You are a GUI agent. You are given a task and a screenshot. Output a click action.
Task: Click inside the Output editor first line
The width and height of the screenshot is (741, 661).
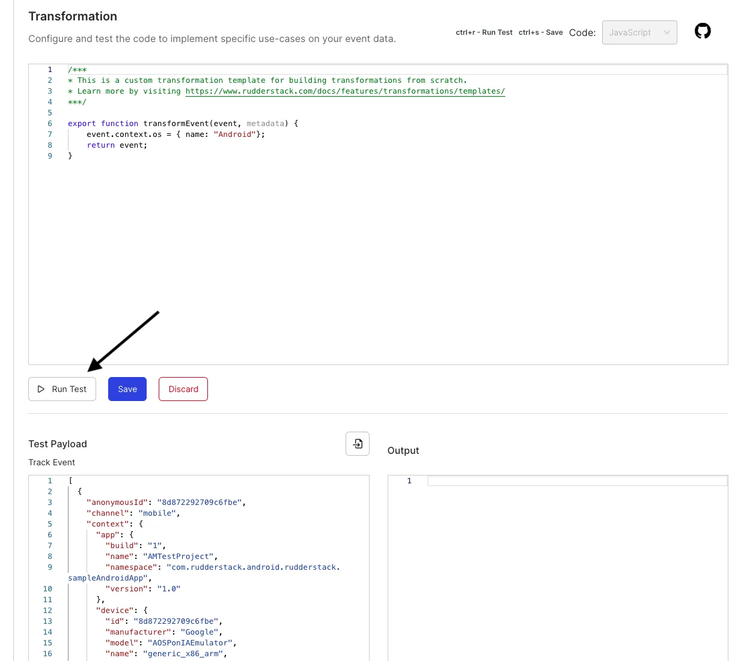[577, 481]
